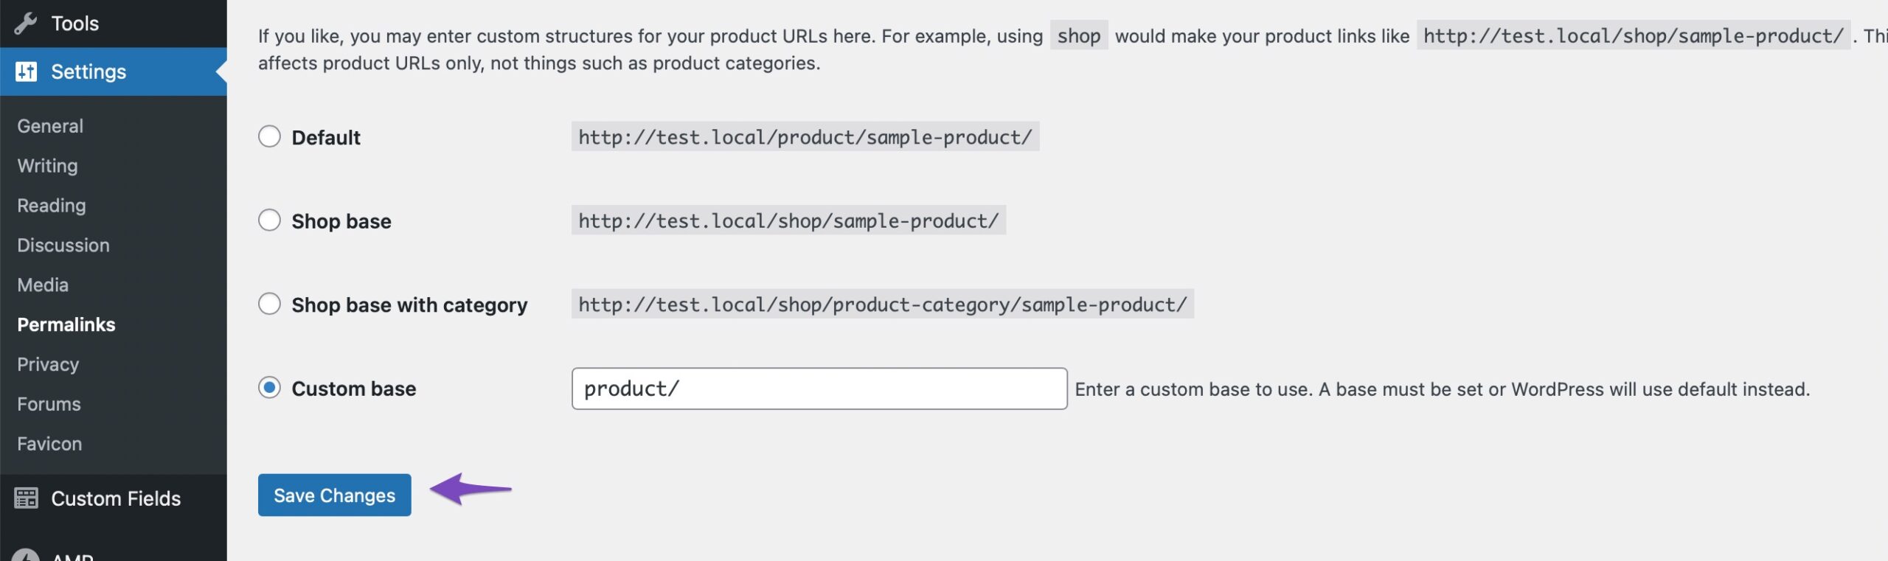Image resolution: width=1888 pixels, height=561 pixels.
Task: Go to Forums settings
Action: pos(49,405)
